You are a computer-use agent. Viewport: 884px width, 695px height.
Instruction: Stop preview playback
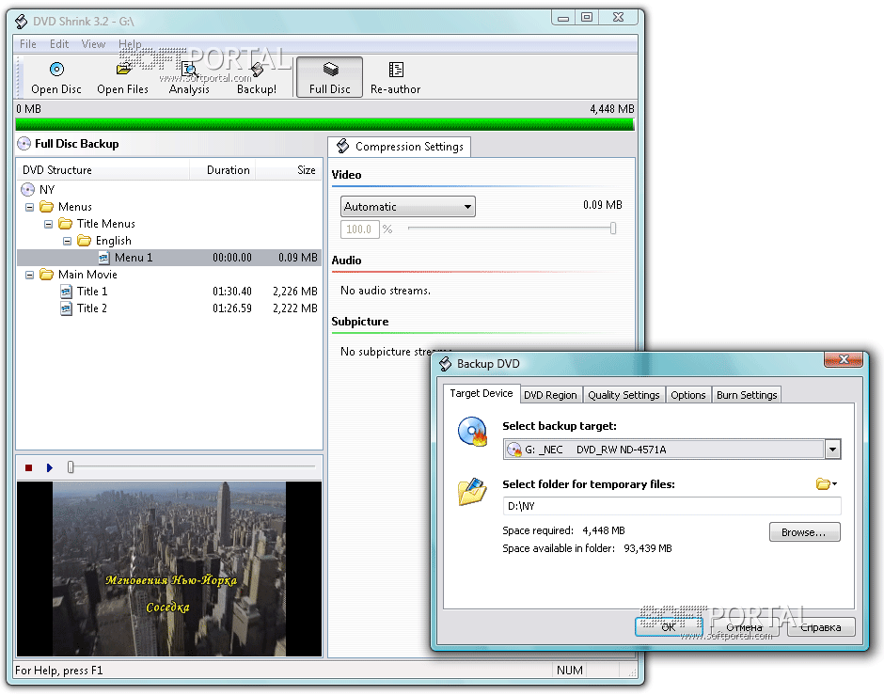[x=29, y=467]
